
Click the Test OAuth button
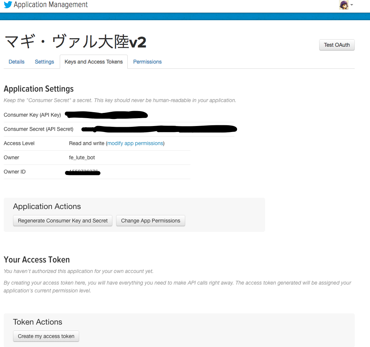coord(337,45)
